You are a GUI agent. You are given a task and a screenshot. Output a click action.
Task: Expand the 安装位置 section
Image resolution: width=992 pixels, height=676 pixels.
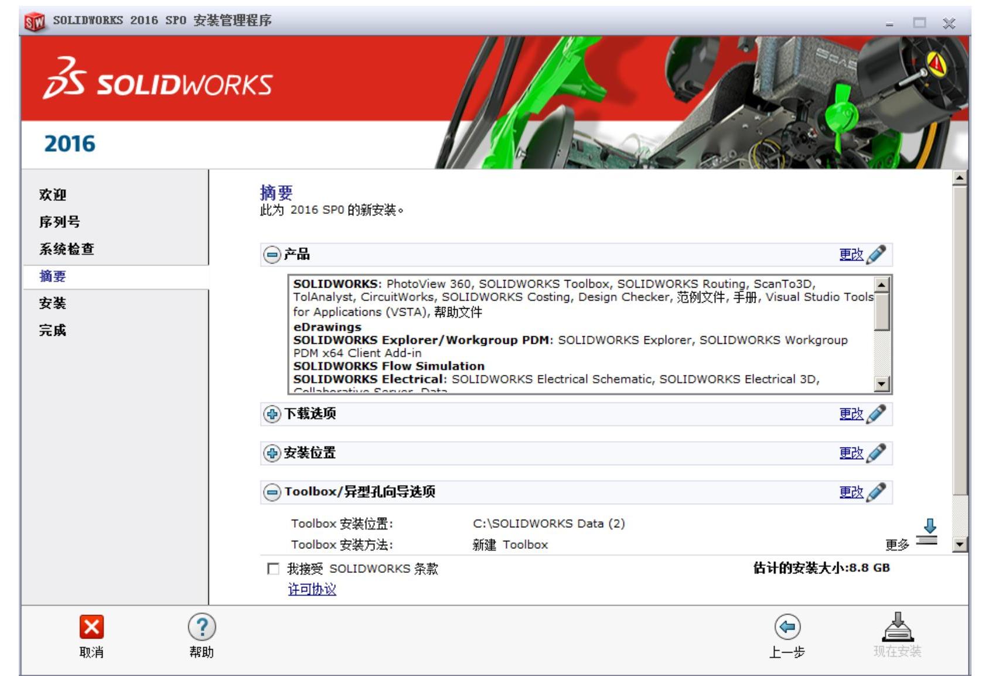coord(272,453)
